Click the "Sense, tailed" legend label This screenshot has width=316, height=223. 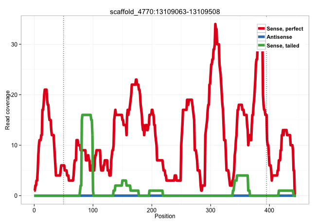[283, 45]
